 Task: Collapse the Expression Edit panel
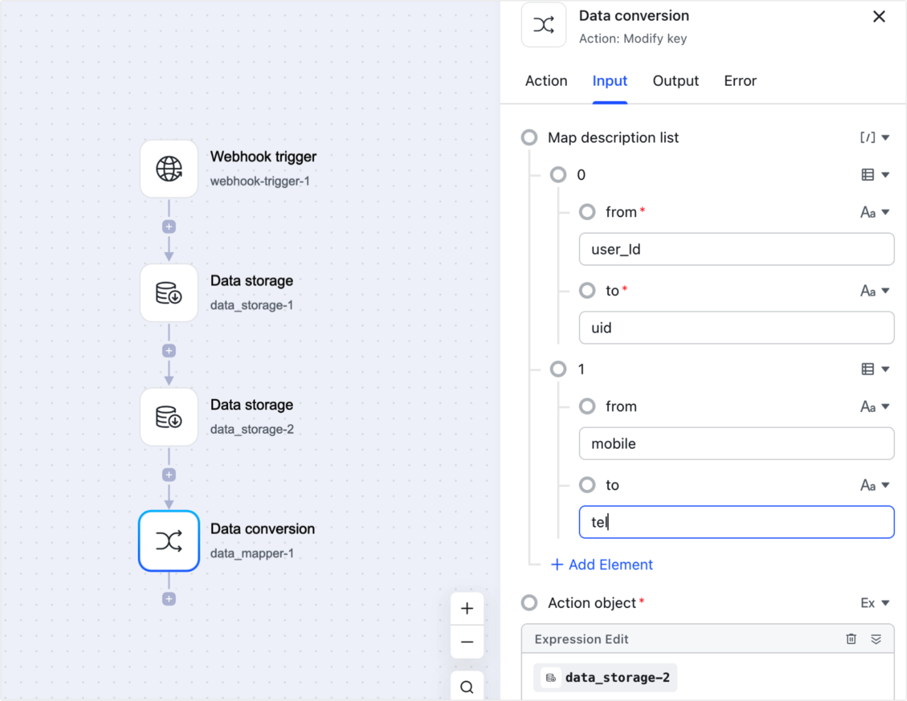coord(876,639)
